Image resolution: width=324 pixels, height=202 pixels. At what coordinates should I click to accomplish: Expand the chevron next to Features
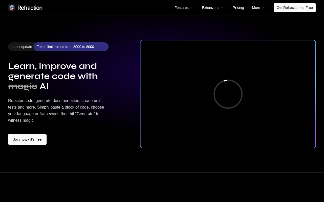pyautogui.click(x=191, y=8)
